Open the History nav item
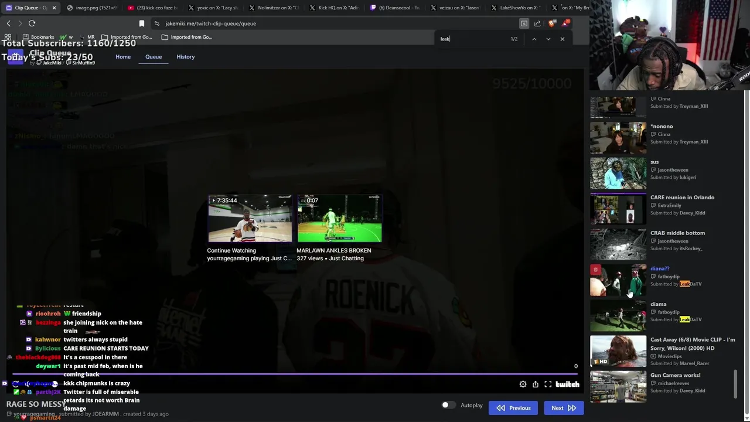 point(185,57)
